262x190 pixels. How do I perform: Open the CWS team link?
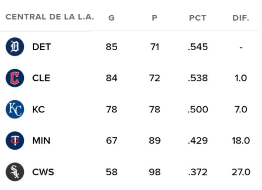tap(43, 172)
